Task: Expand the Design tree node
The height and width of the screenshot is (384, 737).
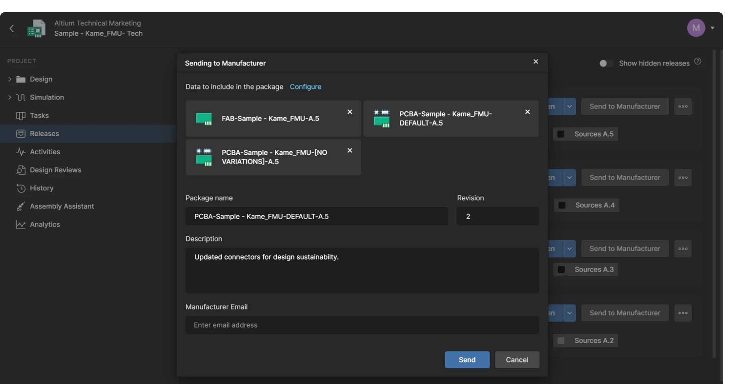Action: click(10, 79)
